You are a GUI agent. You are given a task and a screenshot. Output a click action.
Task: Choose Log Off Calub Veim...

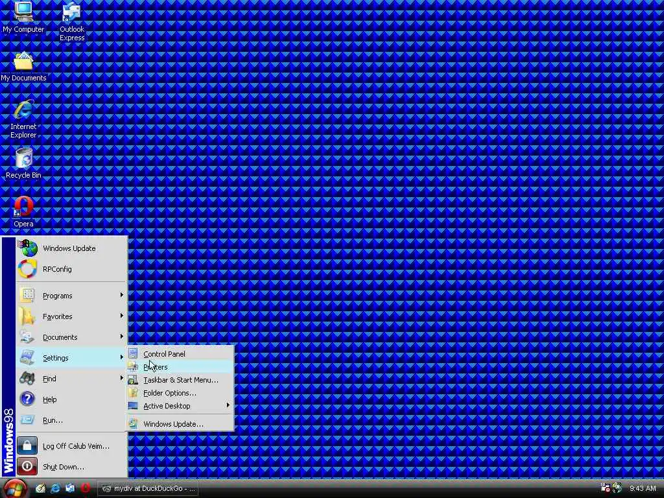71,446
